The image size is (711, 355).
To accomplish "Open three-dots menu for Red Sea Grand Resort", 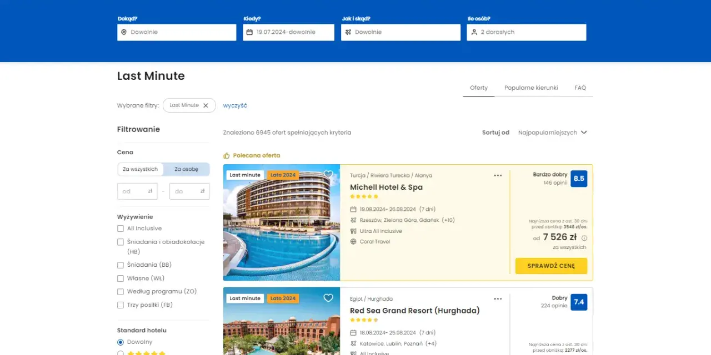I will [x=498, y=298].
